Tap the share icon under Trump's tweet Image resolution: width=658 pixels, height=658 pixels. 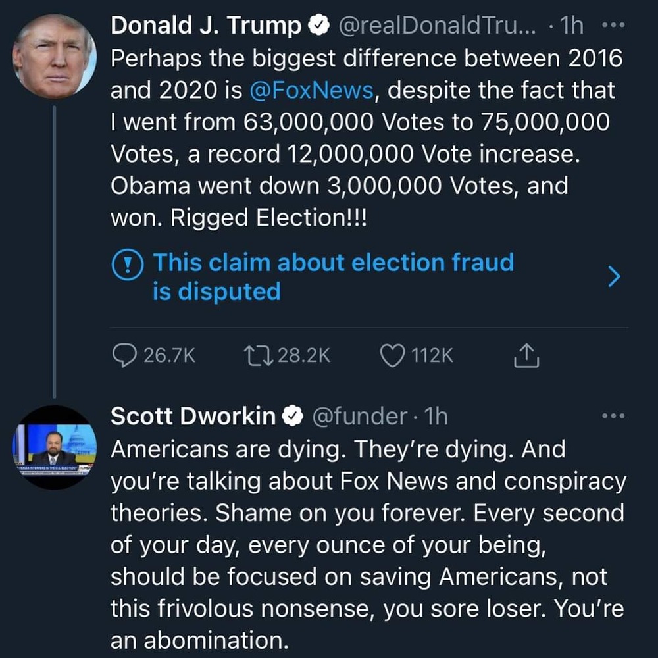[526, 355]
